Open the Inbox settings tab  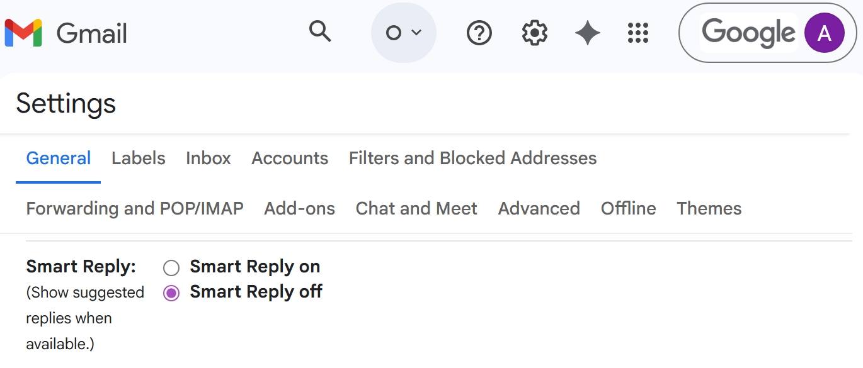pos(208,158)
